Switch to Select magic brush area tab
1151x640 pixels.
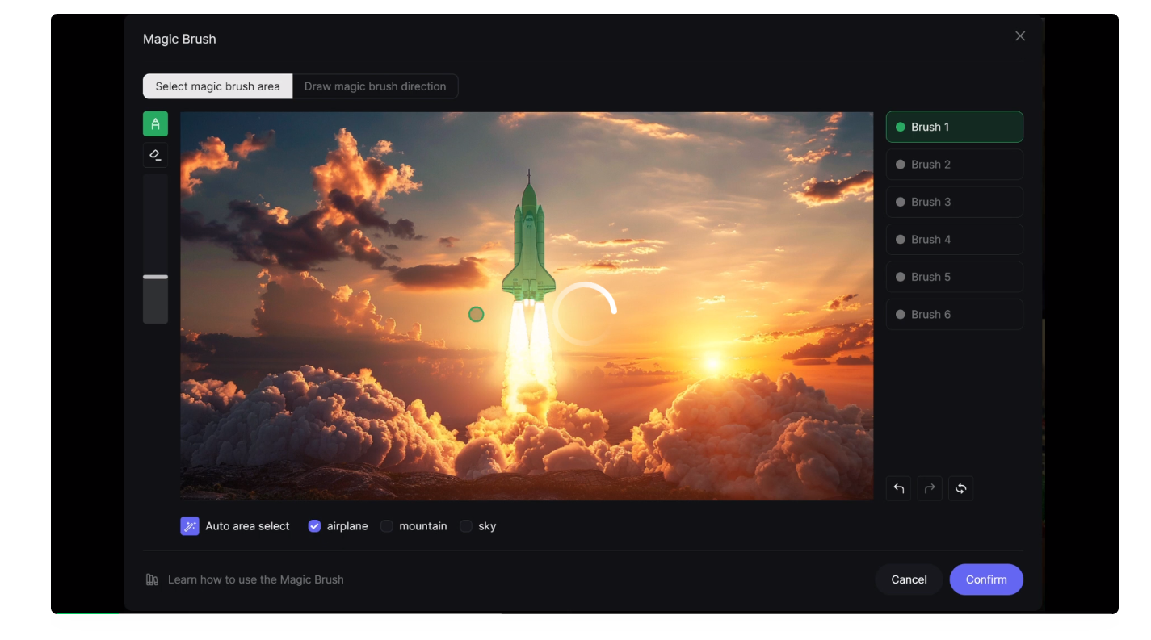[x=217, y=86]
